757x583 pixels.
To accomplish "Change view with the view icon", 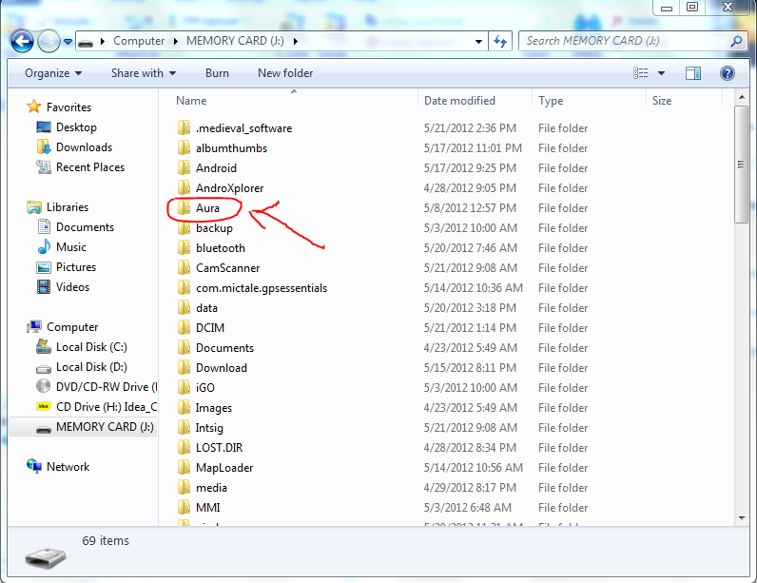I will coord(641,73).
